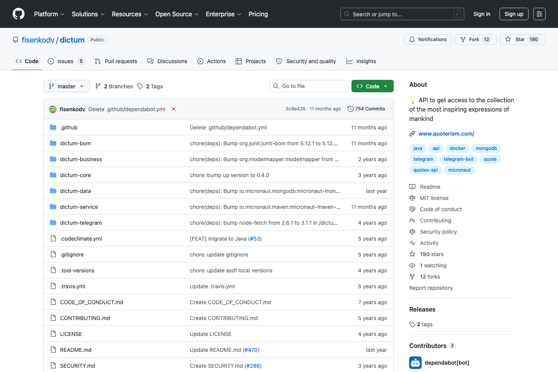558x372 pixels.
Task: Click the Go to file field
Action: point(309,86)
